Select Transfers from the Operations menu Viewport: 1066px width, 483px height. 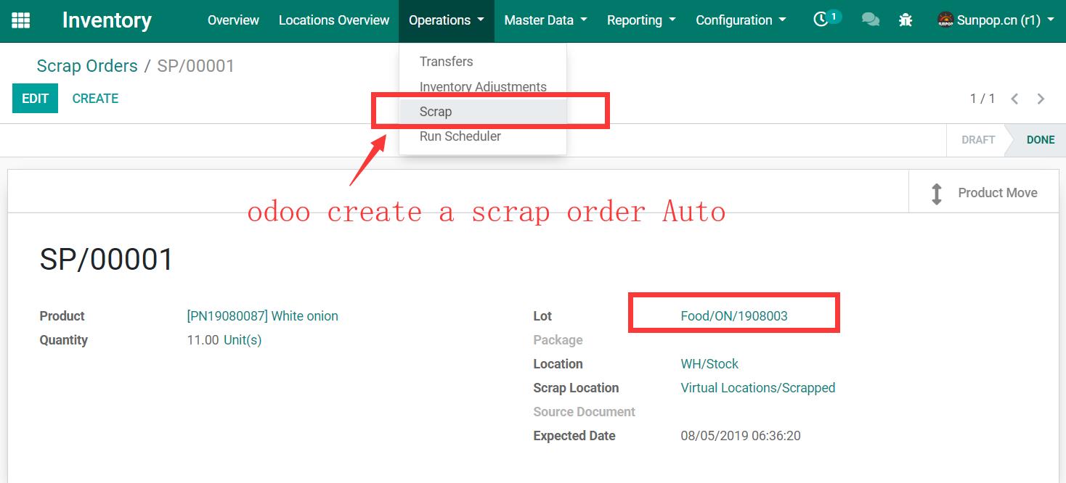482,62
